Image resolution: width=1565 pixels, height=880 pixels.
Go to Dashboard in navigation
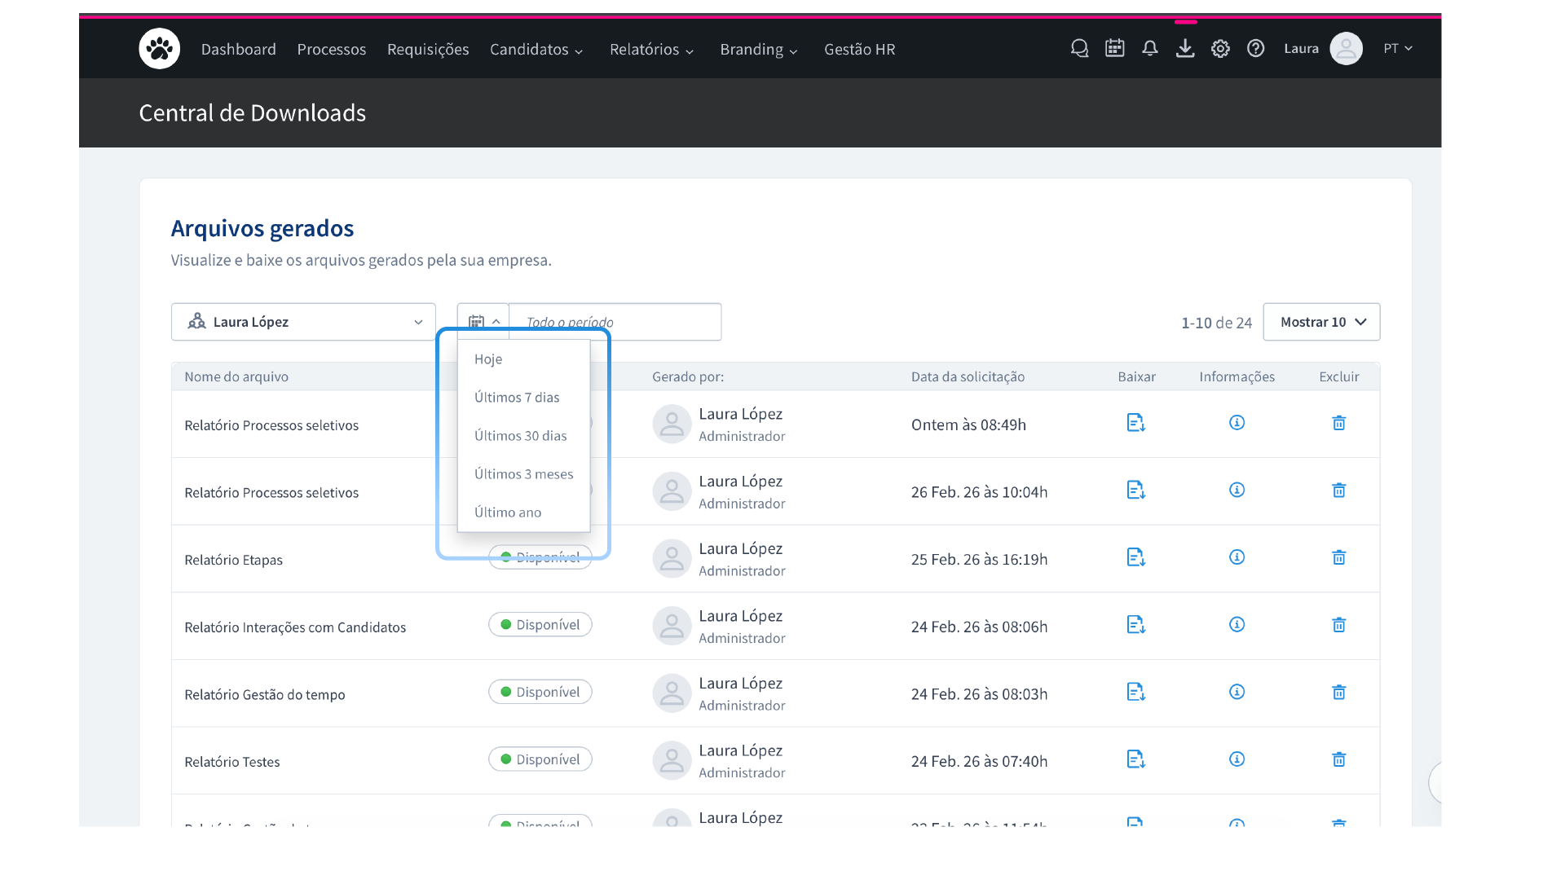[238, 50]
